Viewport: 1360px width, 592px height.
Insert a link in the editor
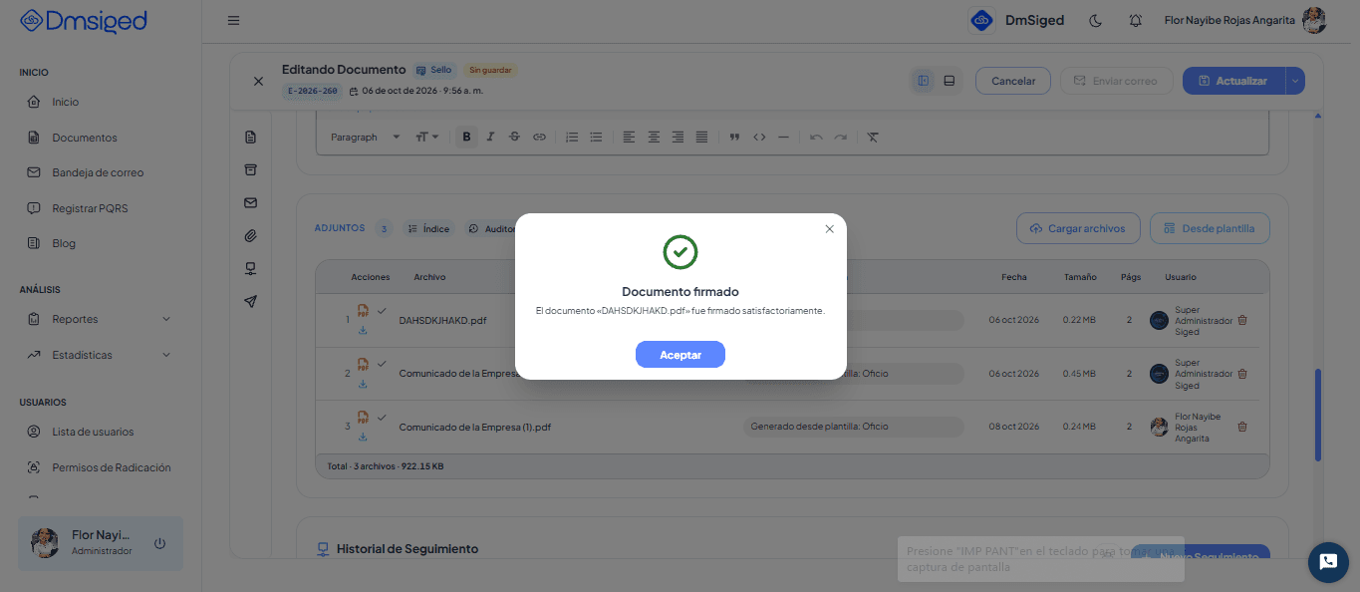click(539, 137)
